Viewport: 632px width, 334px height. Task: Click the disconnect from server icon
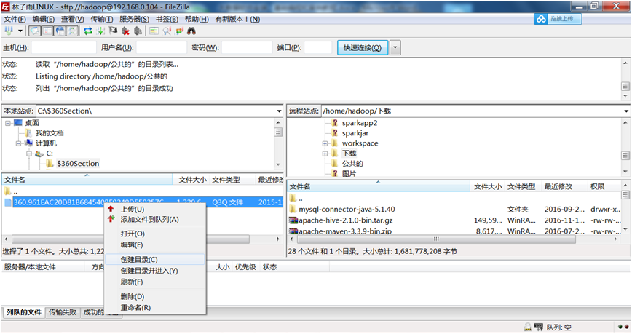(x=125, y=31)
